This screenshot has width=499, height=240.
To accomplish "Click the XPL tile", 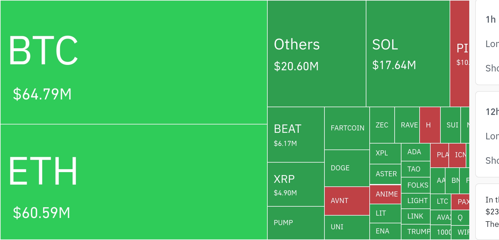I will tap(385, 153).
